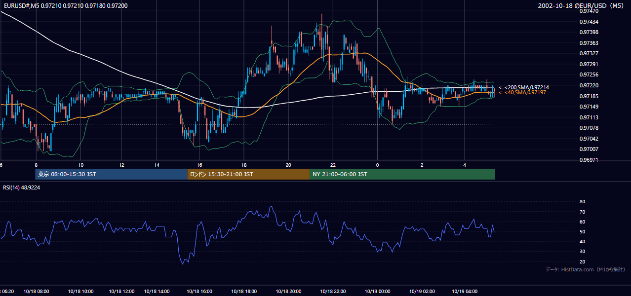Click price axis value 0.97434
Viewport: 631px width, 296px height.
tap(589, 22)
